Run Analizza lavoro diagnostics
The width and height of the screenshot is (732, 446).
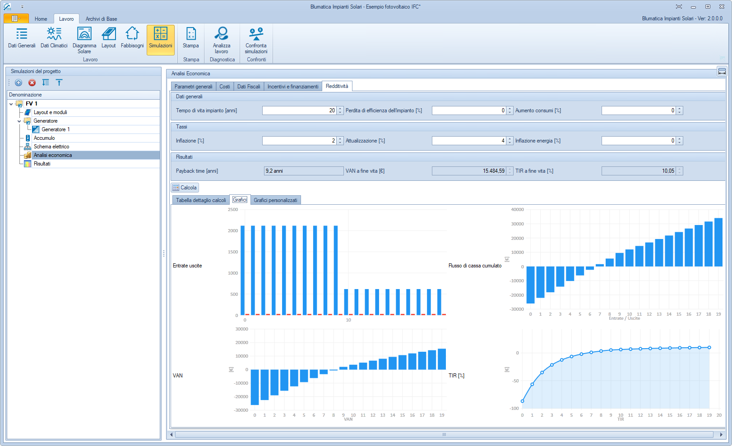(x=222, y=40)
